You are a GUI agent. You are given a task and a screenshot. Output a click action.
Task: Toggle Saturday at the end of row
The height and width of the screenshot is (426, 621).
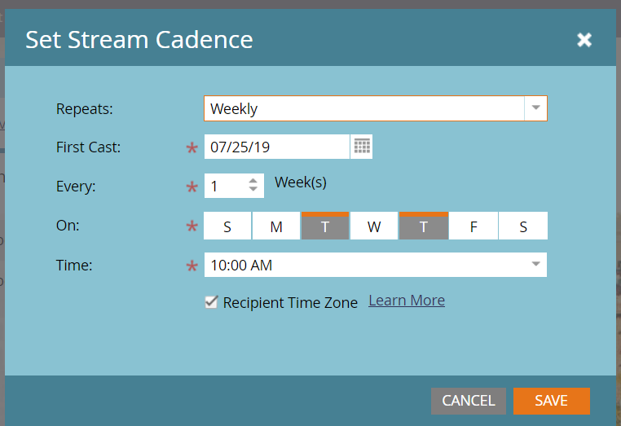pyautogui.click(x=523, y=226)
